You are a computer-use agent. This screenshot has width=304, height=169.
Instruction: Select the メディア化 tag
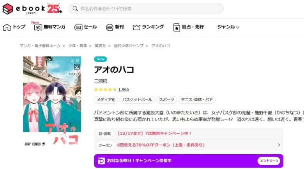tap(106, 100)
